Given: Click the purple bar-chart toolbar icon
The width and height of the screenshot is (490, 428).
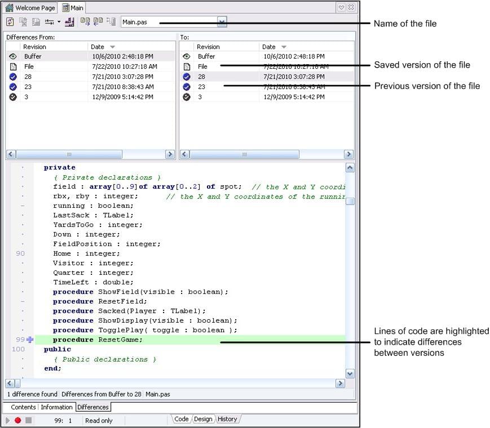Looking at the screenshot, I should pos(69,22).
